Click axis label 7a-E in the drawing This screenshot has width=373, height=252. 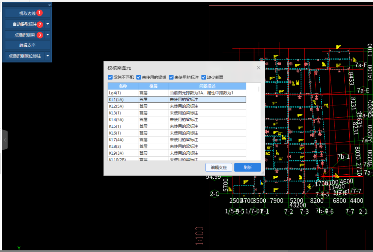pyautogui.click(x=363, y=90)
